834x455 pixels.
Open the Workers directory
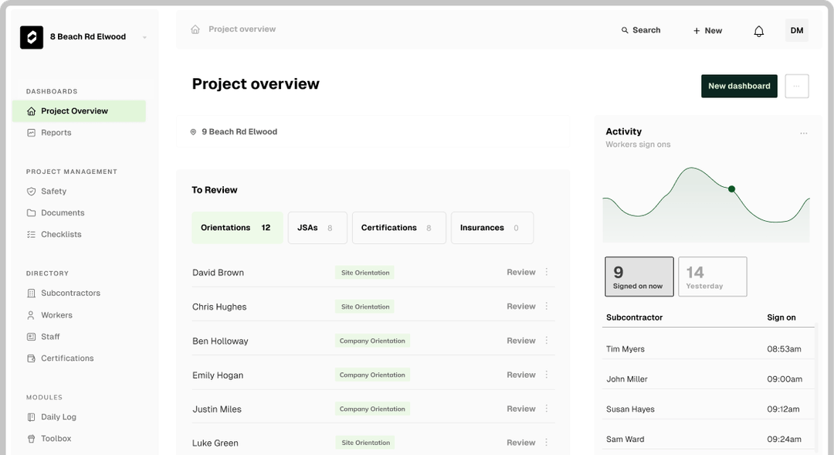point(58,314)
